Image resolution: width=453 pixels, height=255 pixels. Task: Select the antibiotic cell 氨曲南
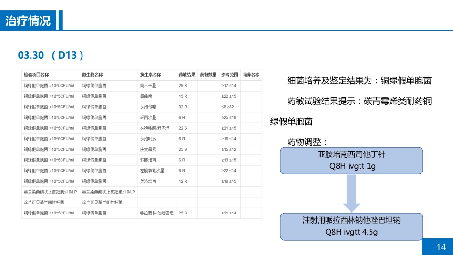click(x=146, y=96)
